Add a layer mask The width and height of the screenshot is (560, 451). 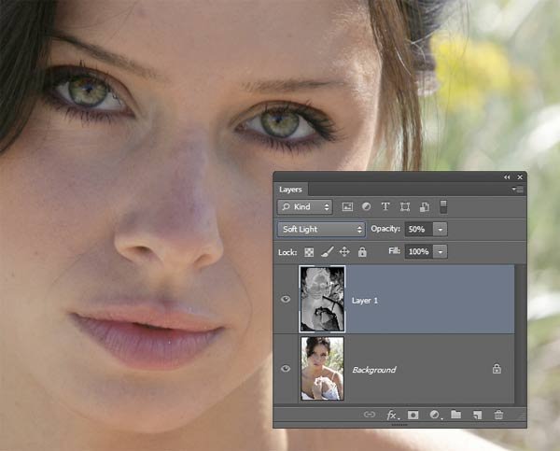point(413,415)
